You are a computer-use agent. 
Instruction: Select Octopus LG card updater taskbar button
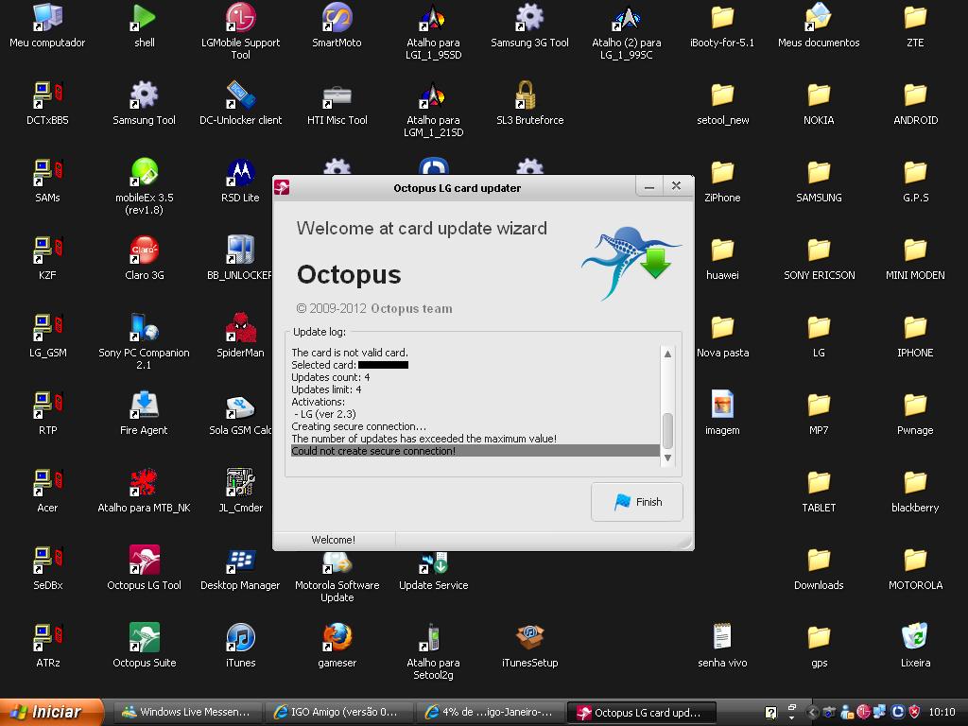642,713
